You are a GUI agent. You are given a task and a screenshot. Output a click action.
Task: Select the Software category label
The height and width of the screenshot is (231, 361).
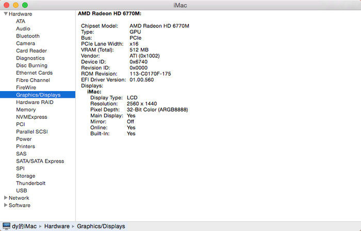(x=20, y=205)
